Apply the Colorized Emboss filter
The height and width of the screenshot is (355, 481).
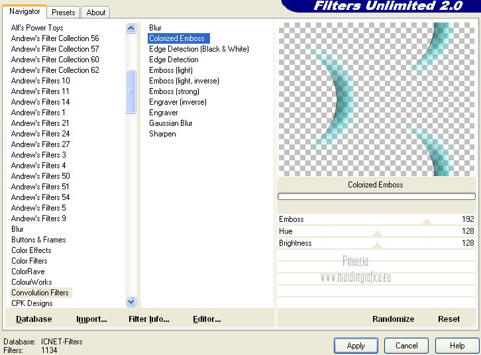356,346
